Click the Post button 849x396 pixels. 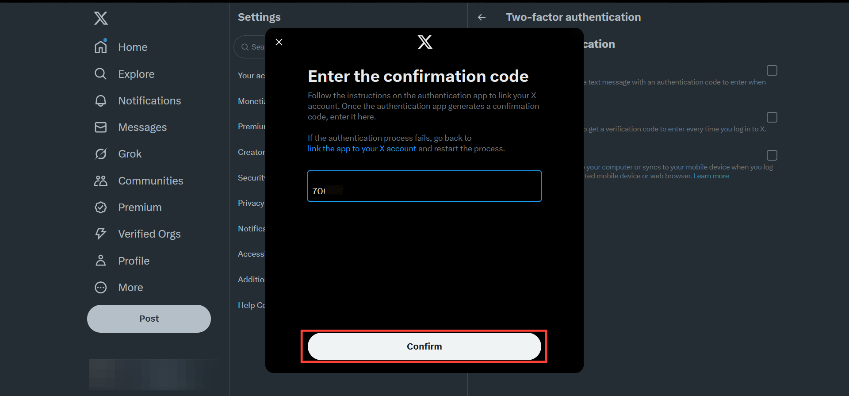point(149,318)
